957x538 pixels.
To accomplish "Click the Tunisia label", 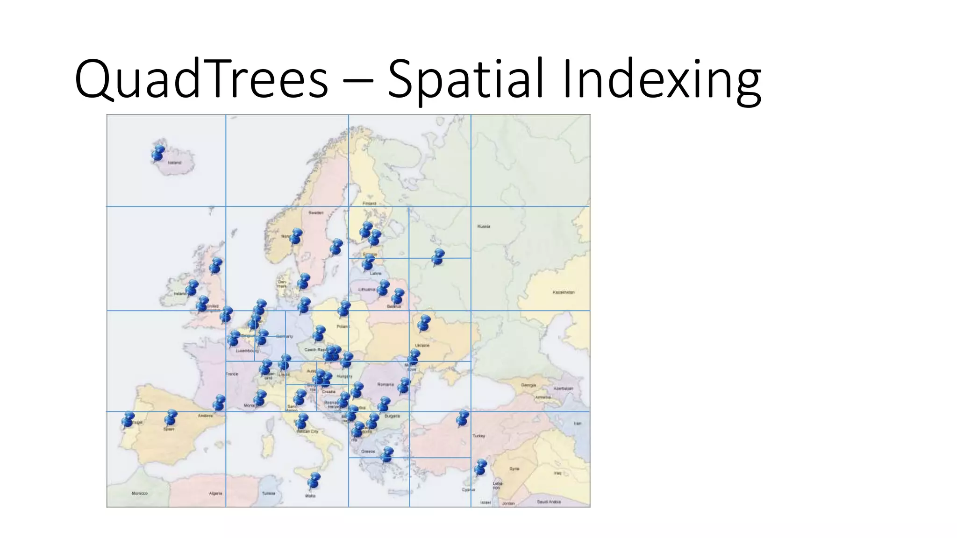I will coord(269,493).
